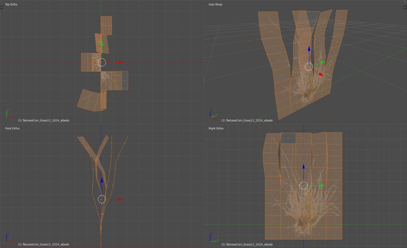Click the User Persp viewport label
This screenshot has width=407, height=248.
point(215,4)
